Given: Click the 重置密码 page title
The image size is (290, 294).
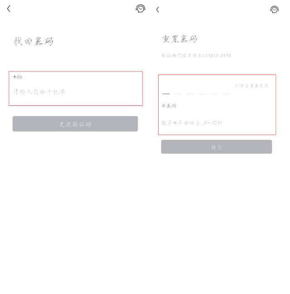Looking at the screenshot, I should click(179, 39).
